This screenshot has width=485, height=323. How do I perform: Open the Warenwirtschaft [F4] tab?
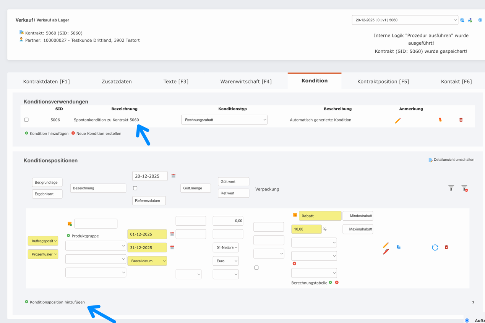coord(246,81)
